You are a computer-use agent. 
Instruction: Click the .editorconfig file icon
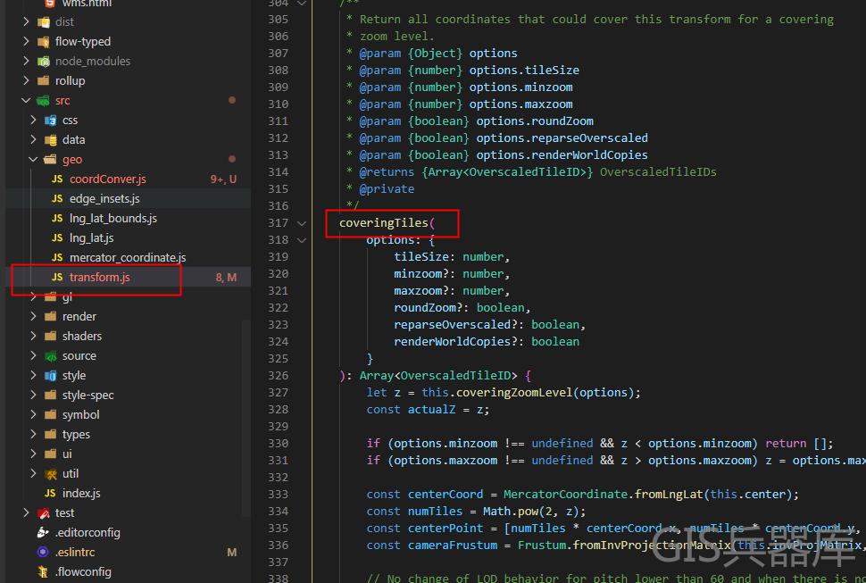coord(43,532)
